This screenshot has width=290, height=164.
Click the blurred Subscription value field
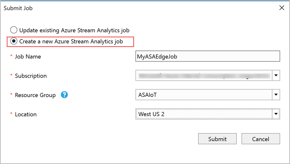(204, 75)
